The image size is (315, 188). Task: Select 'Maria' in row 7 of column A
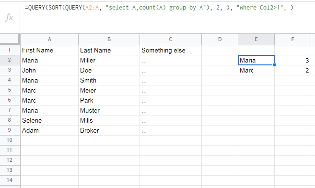point(49,110)
